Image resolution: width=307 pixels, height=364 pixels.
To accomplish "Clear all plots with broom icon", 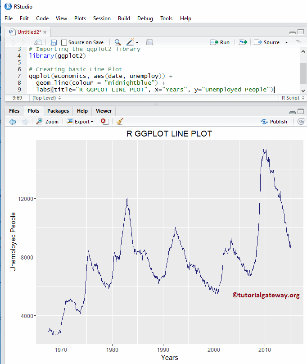I will point(120,122).
